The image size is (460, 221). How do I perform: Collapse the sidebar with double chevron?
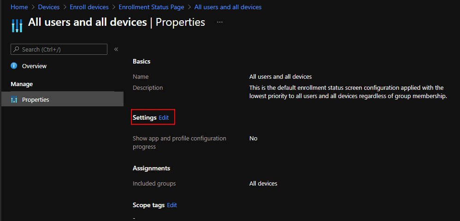(x=116, y=49)
